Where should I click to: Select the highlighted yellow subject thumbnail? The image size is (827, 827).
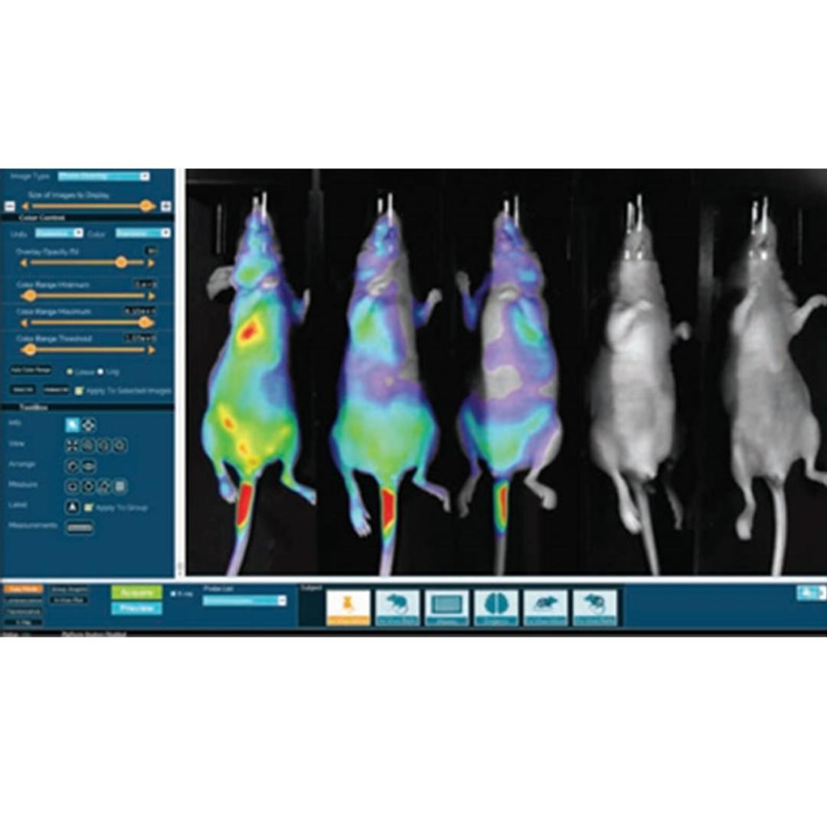click(347, 604)
